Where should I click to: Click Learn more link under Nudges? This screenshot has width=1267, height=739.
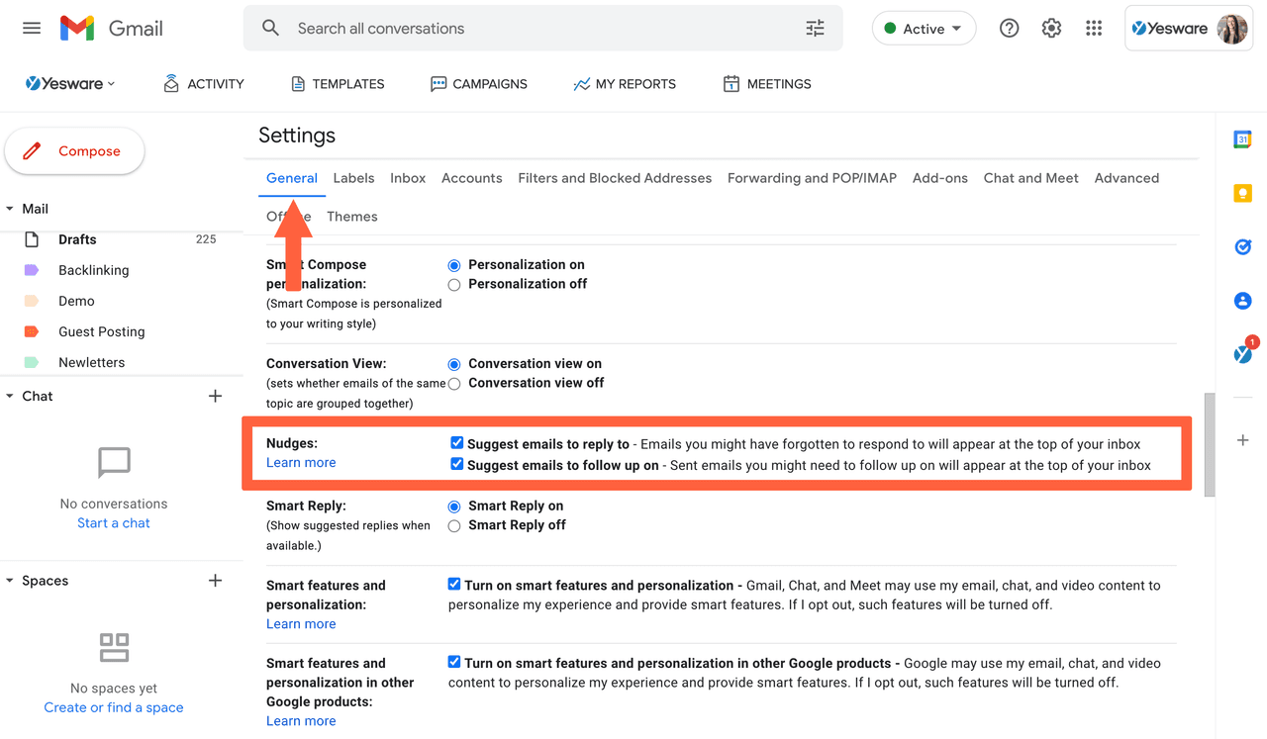pyautogui.click(x=301, y=463)
